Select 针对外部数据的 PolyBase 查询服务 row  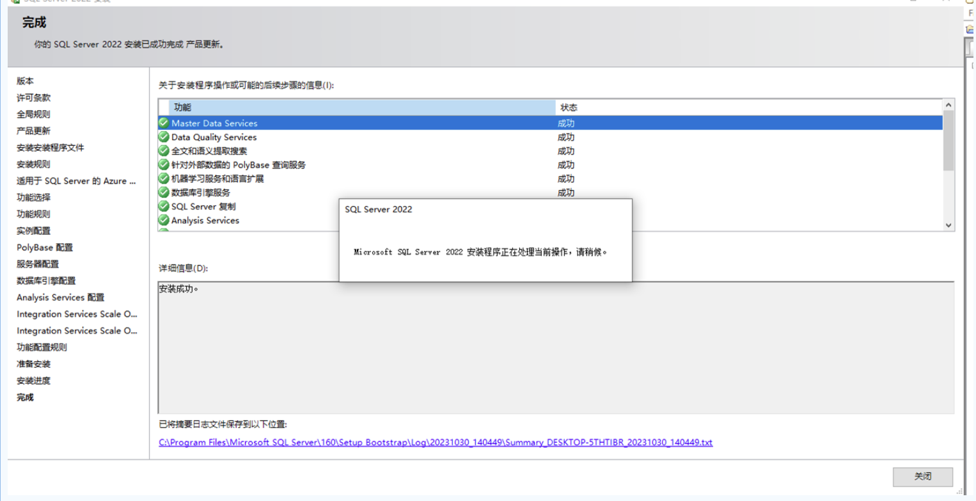tap(550, 164)
